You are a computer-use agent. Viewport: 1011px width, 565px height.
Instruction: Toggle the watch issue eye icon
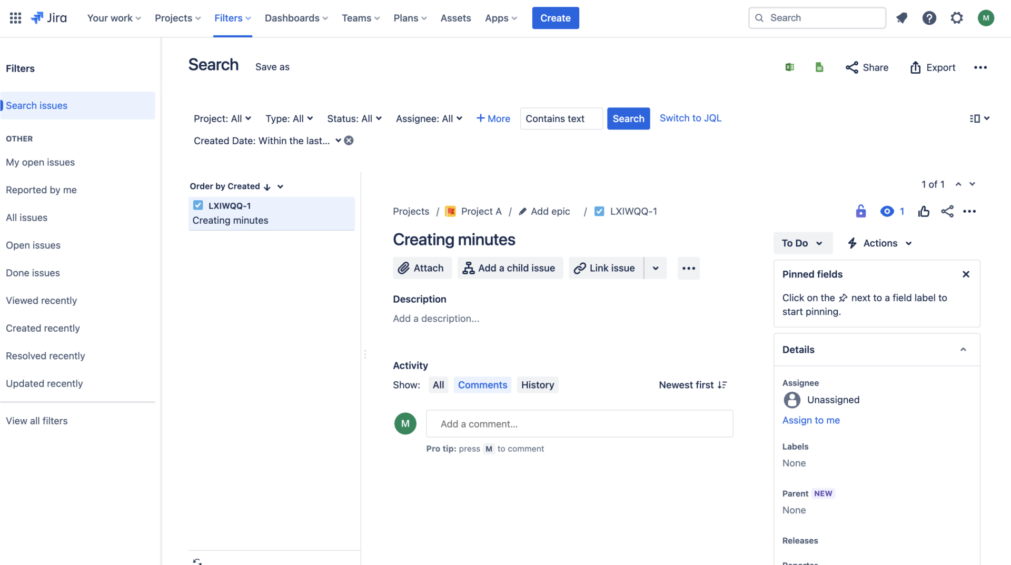887,212
